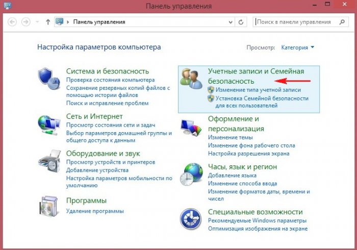
Task: Click the System and Security shield icon
Action: (49, 78)
